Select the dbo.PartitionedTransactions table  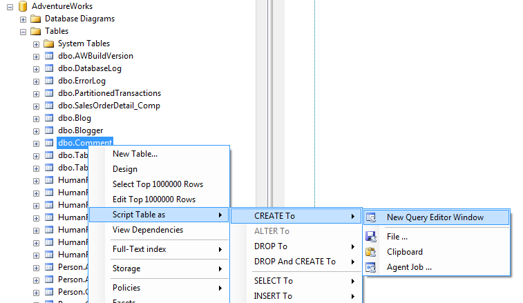point(109,93)
